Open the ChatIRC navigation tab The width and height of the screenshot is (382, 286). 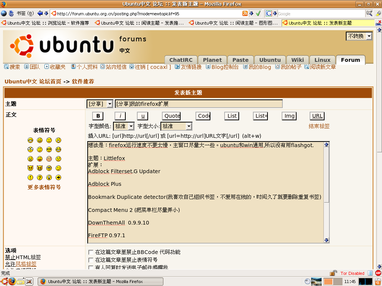181,60
